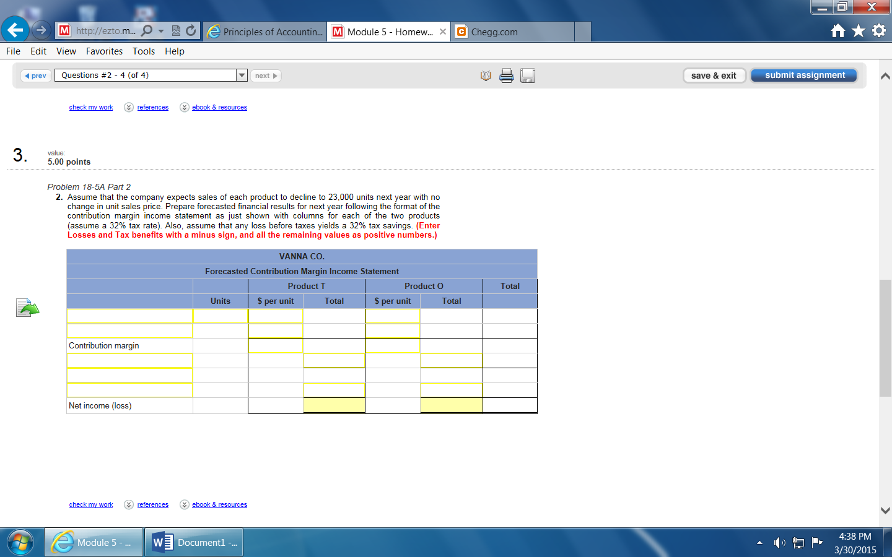
Task: Click the submit assignment button
Action: point(803,75)
